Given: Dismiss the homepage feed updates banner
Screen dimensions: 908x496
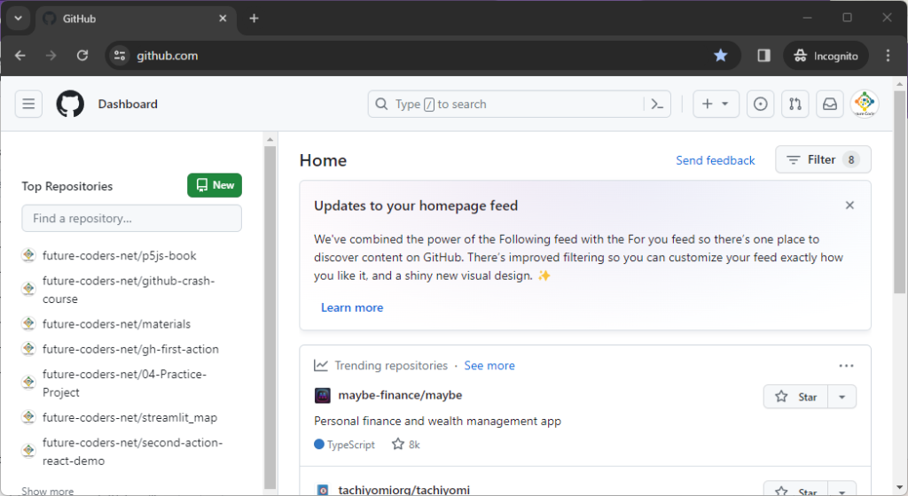Looking at the screenshot, I should tap(849, 205).
